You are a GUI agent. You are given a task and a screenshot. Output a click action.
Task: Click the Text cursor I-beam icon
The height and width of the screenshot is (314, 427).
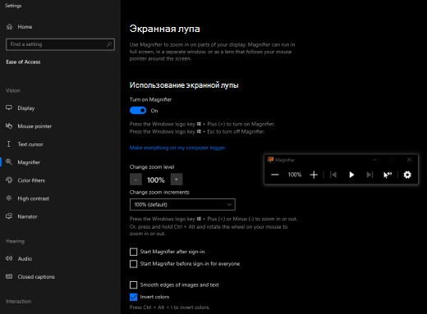coord(9,144)
